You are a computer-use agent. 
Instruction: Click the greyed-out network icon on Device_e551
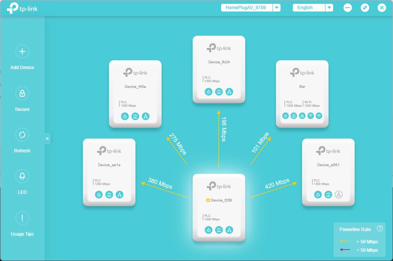point(339,195)
